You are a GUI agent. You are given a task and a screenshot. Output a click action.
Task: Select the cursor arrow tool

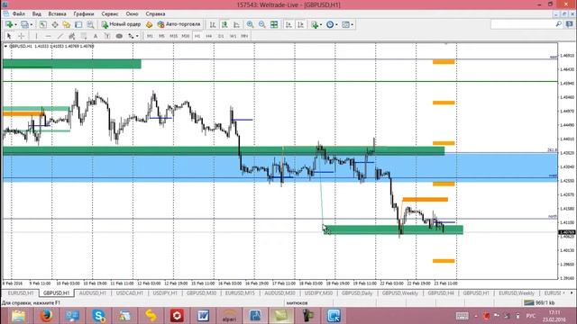click(x=9, y=36)
